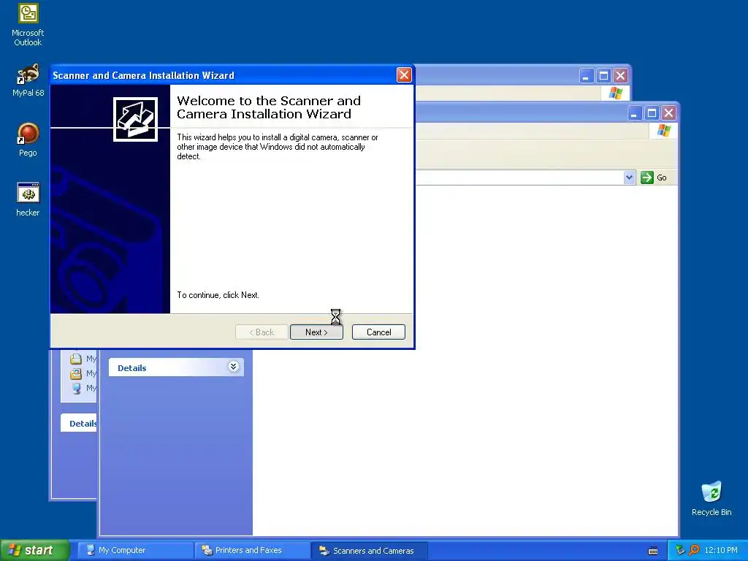Screen dimensions: 748x561
Task: Switch to My Computer taskbar button
Action: click(x=135, y=550)
